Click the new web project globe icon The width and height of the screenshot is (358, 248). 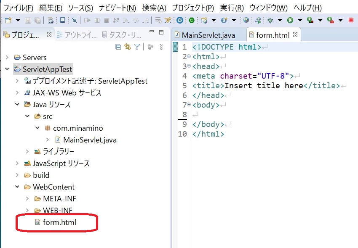coord(204,20)
